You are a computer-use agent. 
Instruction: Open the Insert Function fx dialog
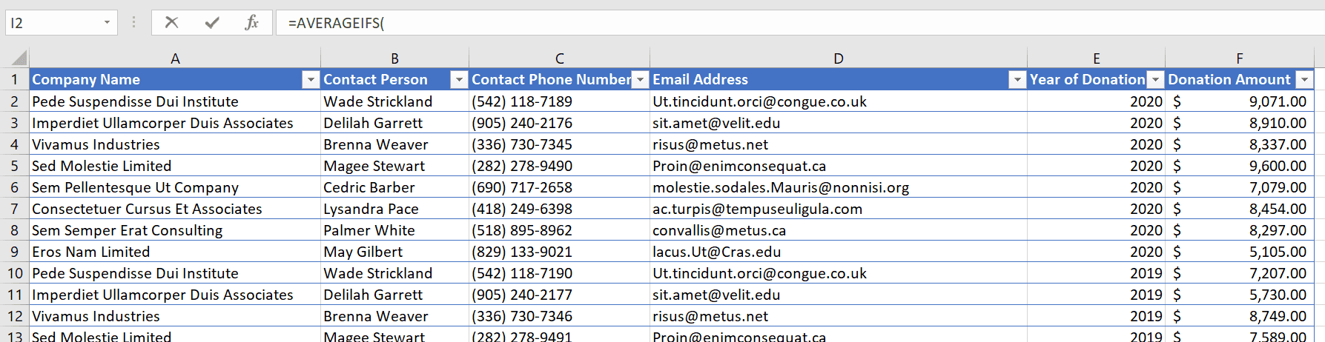(x=252, y=22)
